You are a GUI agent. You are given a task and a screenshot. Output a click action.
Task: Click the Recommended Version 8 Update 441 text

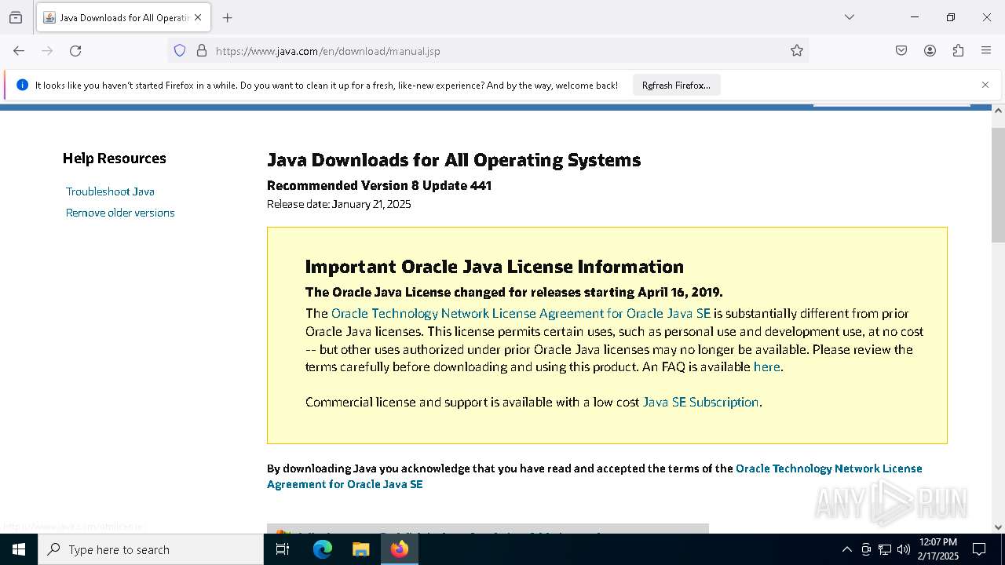click(379, 185)
